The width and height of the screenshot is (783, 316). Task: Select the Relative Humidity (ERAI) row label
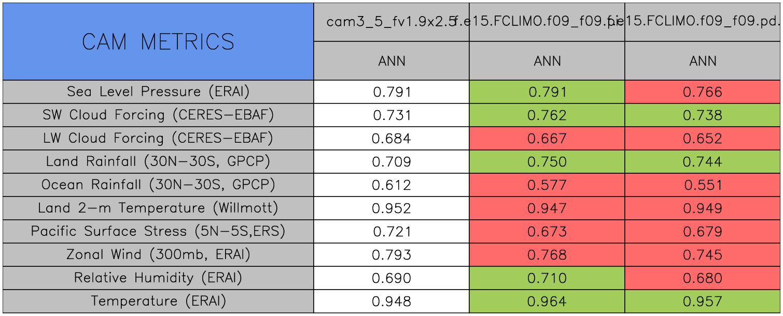click(x=158, y=278)
